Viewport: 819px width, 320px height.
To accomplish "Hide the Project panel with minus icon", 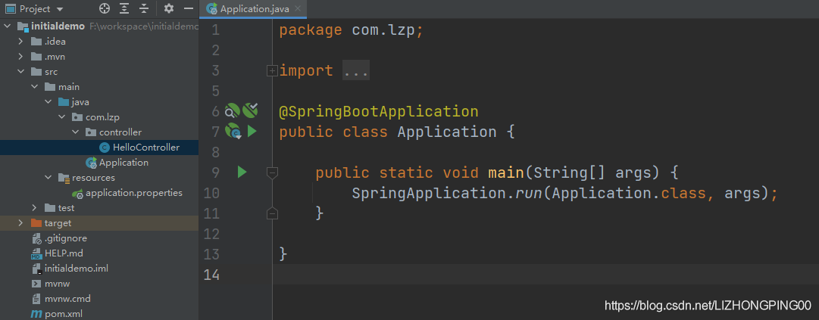I will click(x=189, y=9).
